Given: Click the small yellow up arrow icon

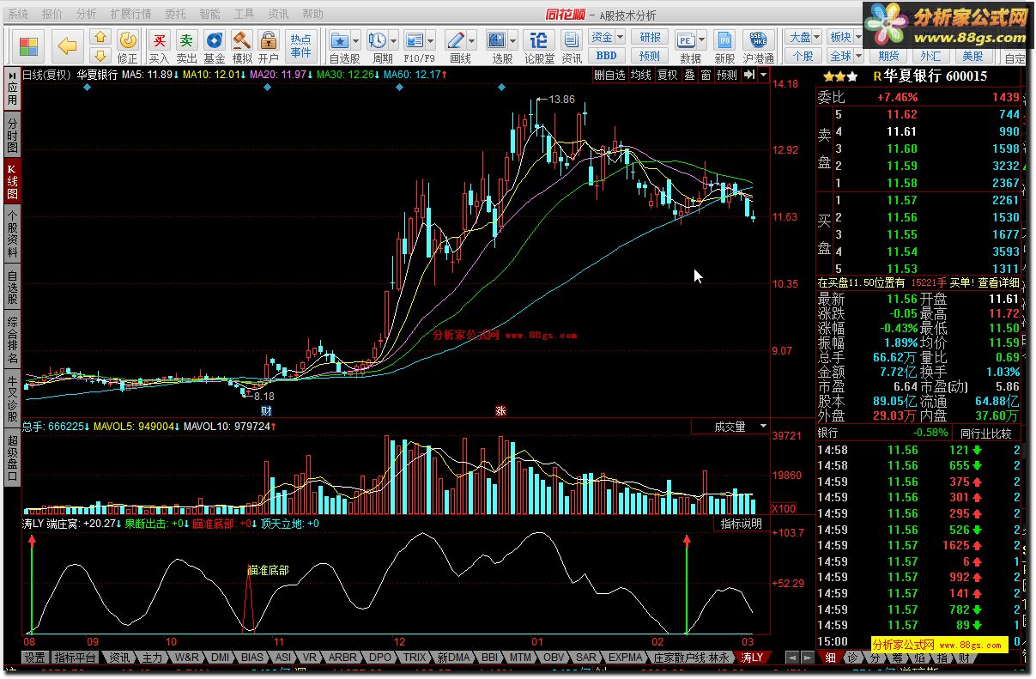Looking at the screenshot, I should pos(100,37).
